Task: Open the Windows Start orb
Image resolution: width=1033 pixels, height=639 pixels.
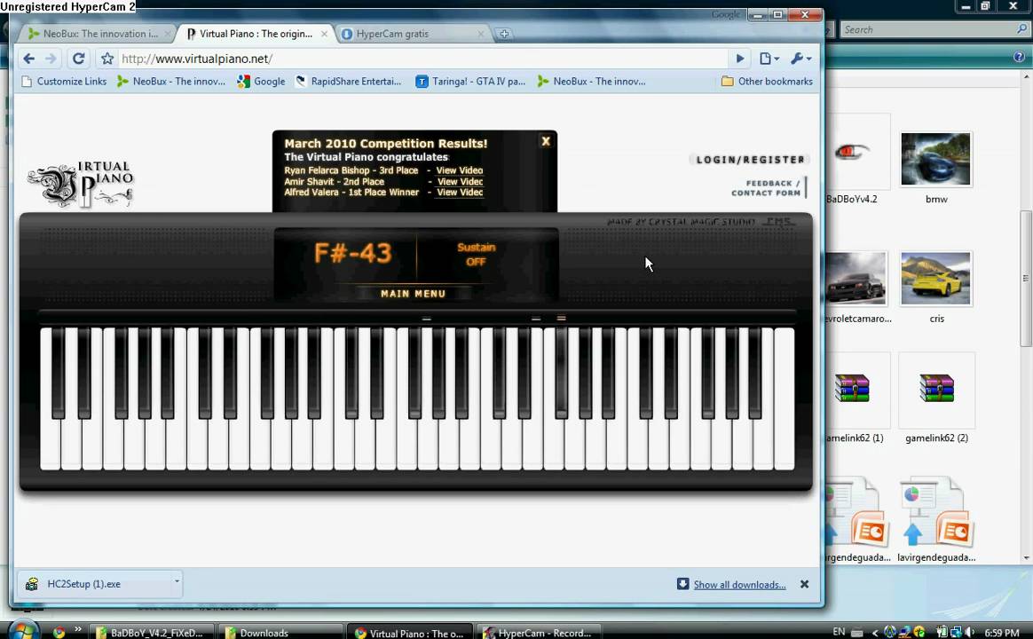Action: 24,630
